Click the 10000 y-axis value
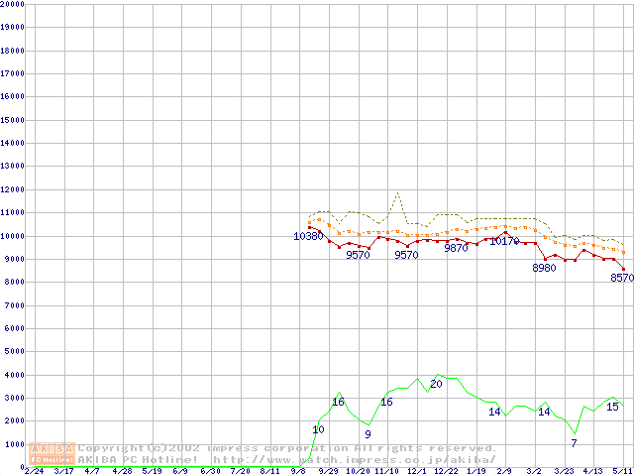This screenshot has width=634, height=476. coord(11,236)
